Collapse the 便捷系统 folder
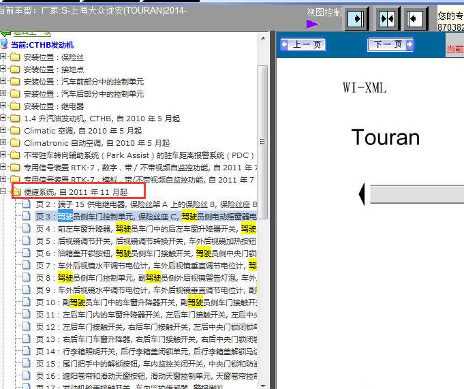Screen dimensions: 464x389 tap(3, 191)
